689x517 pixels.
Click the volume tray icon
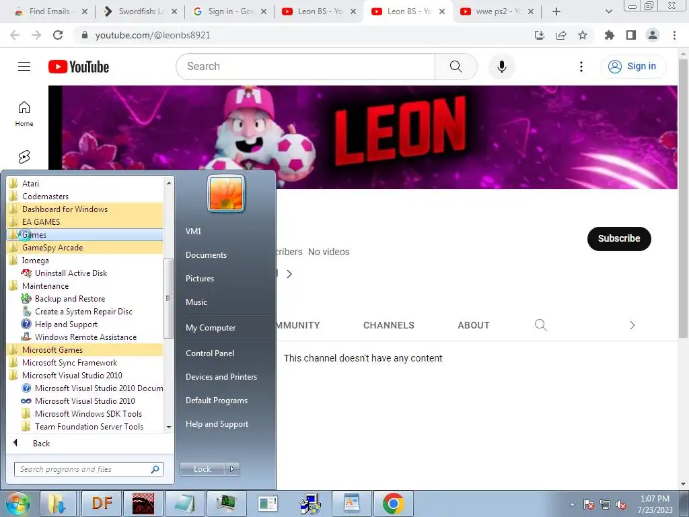coord(621,505)
